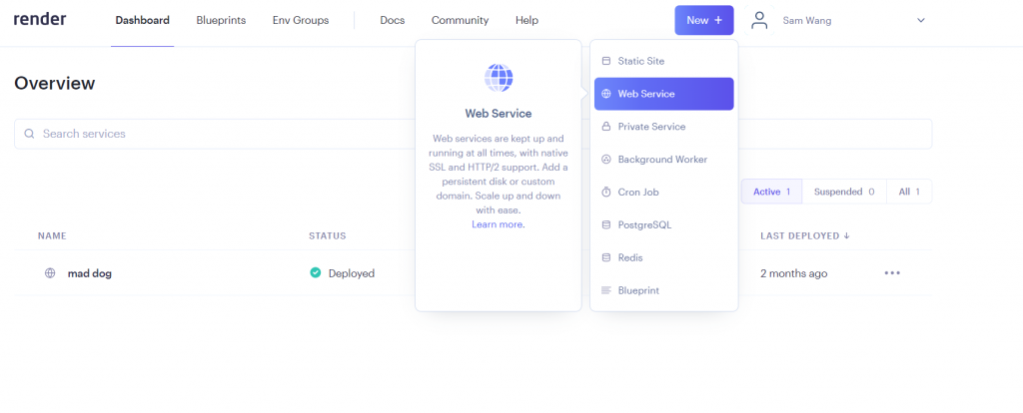Select PostgreSQL from New menu
Screen dimensions: 1023x413
[x=664, y=224]
